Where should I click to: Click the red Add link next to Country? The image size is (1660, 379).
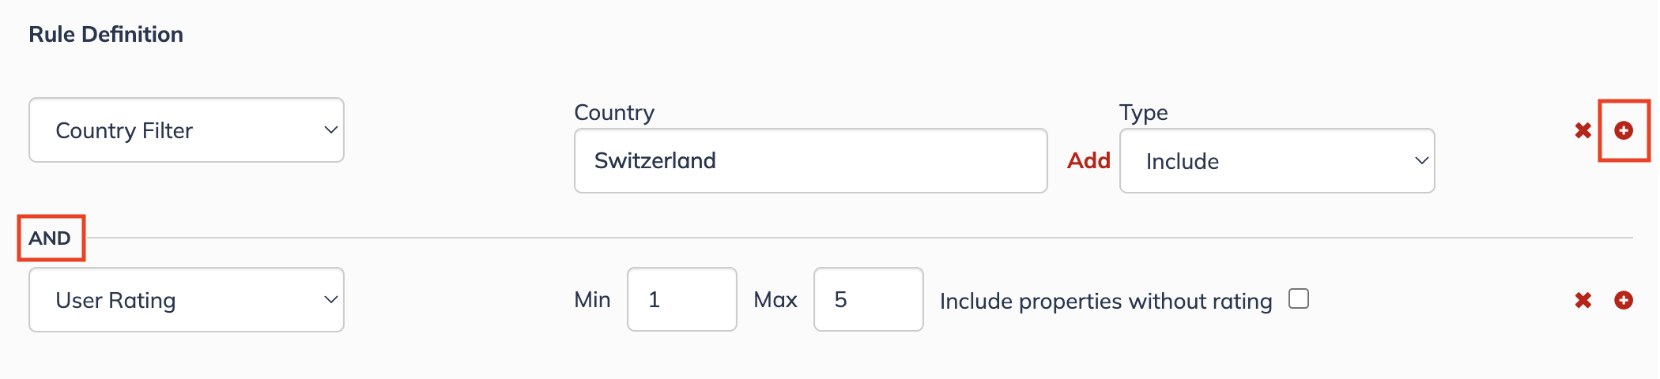pos(1088,160)
